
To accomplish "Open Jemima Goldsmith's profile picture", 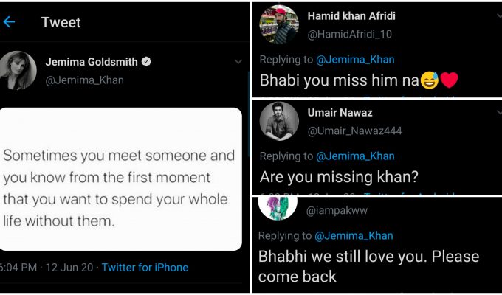I will 19,71.
